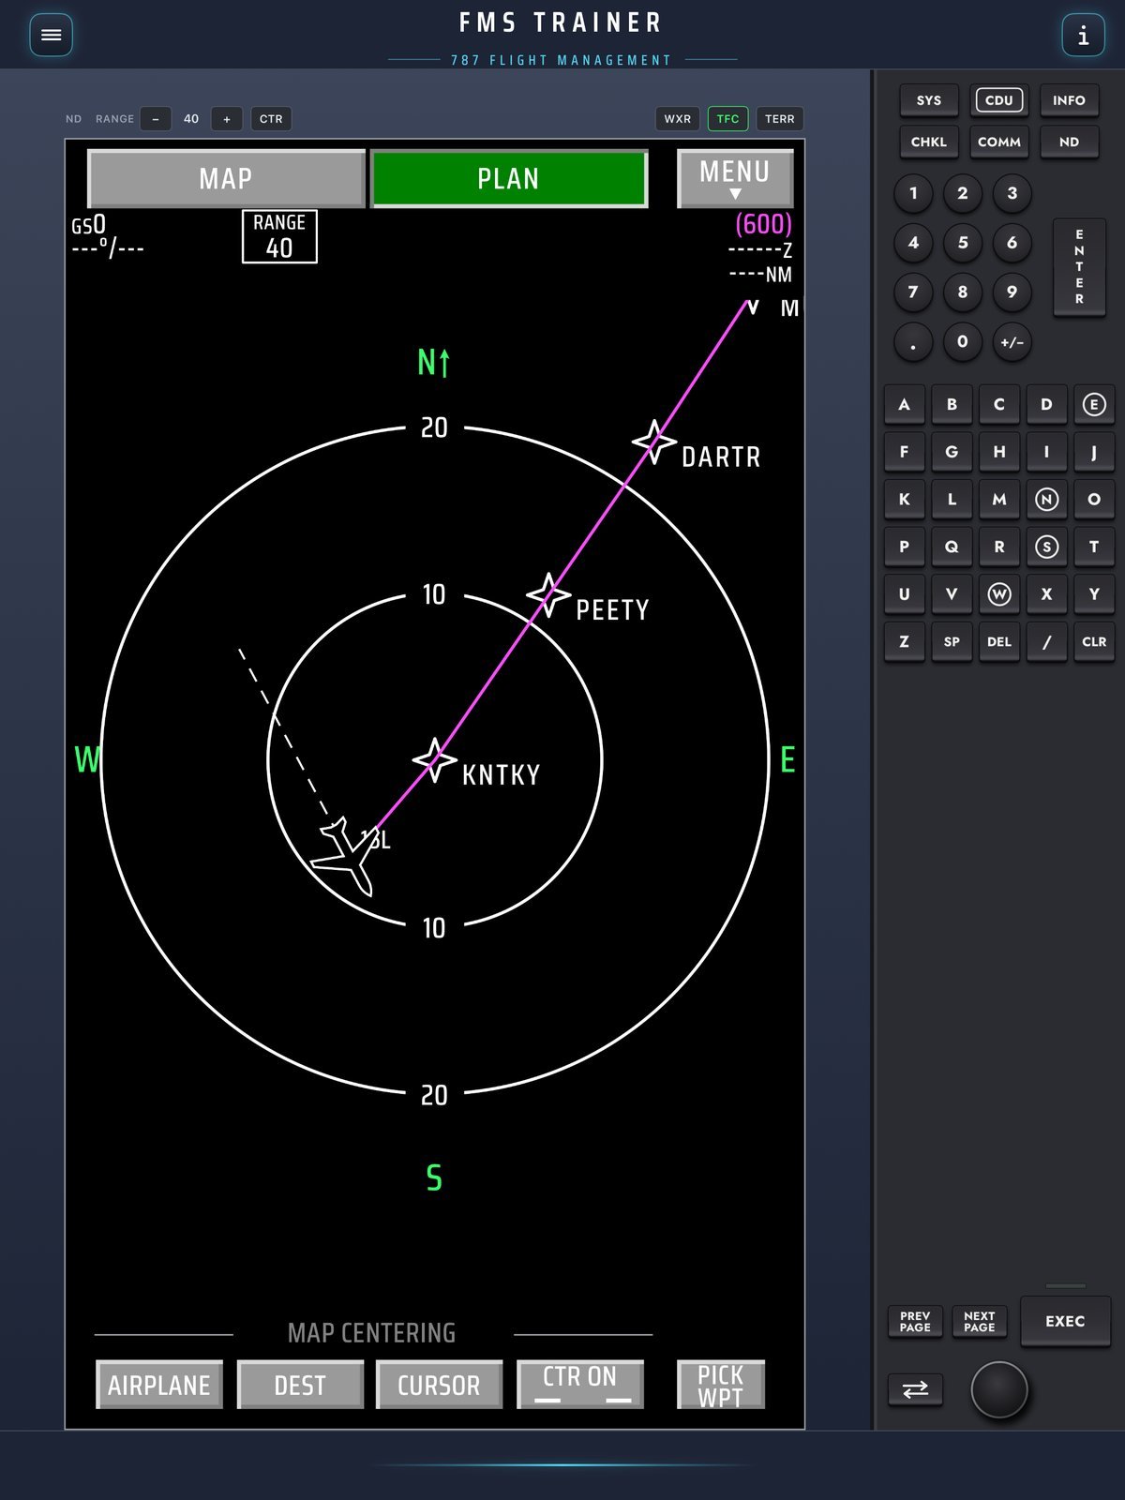
Task: Go to PREV PAGE
Action: pyautogui.click(x=915, y=1322)
